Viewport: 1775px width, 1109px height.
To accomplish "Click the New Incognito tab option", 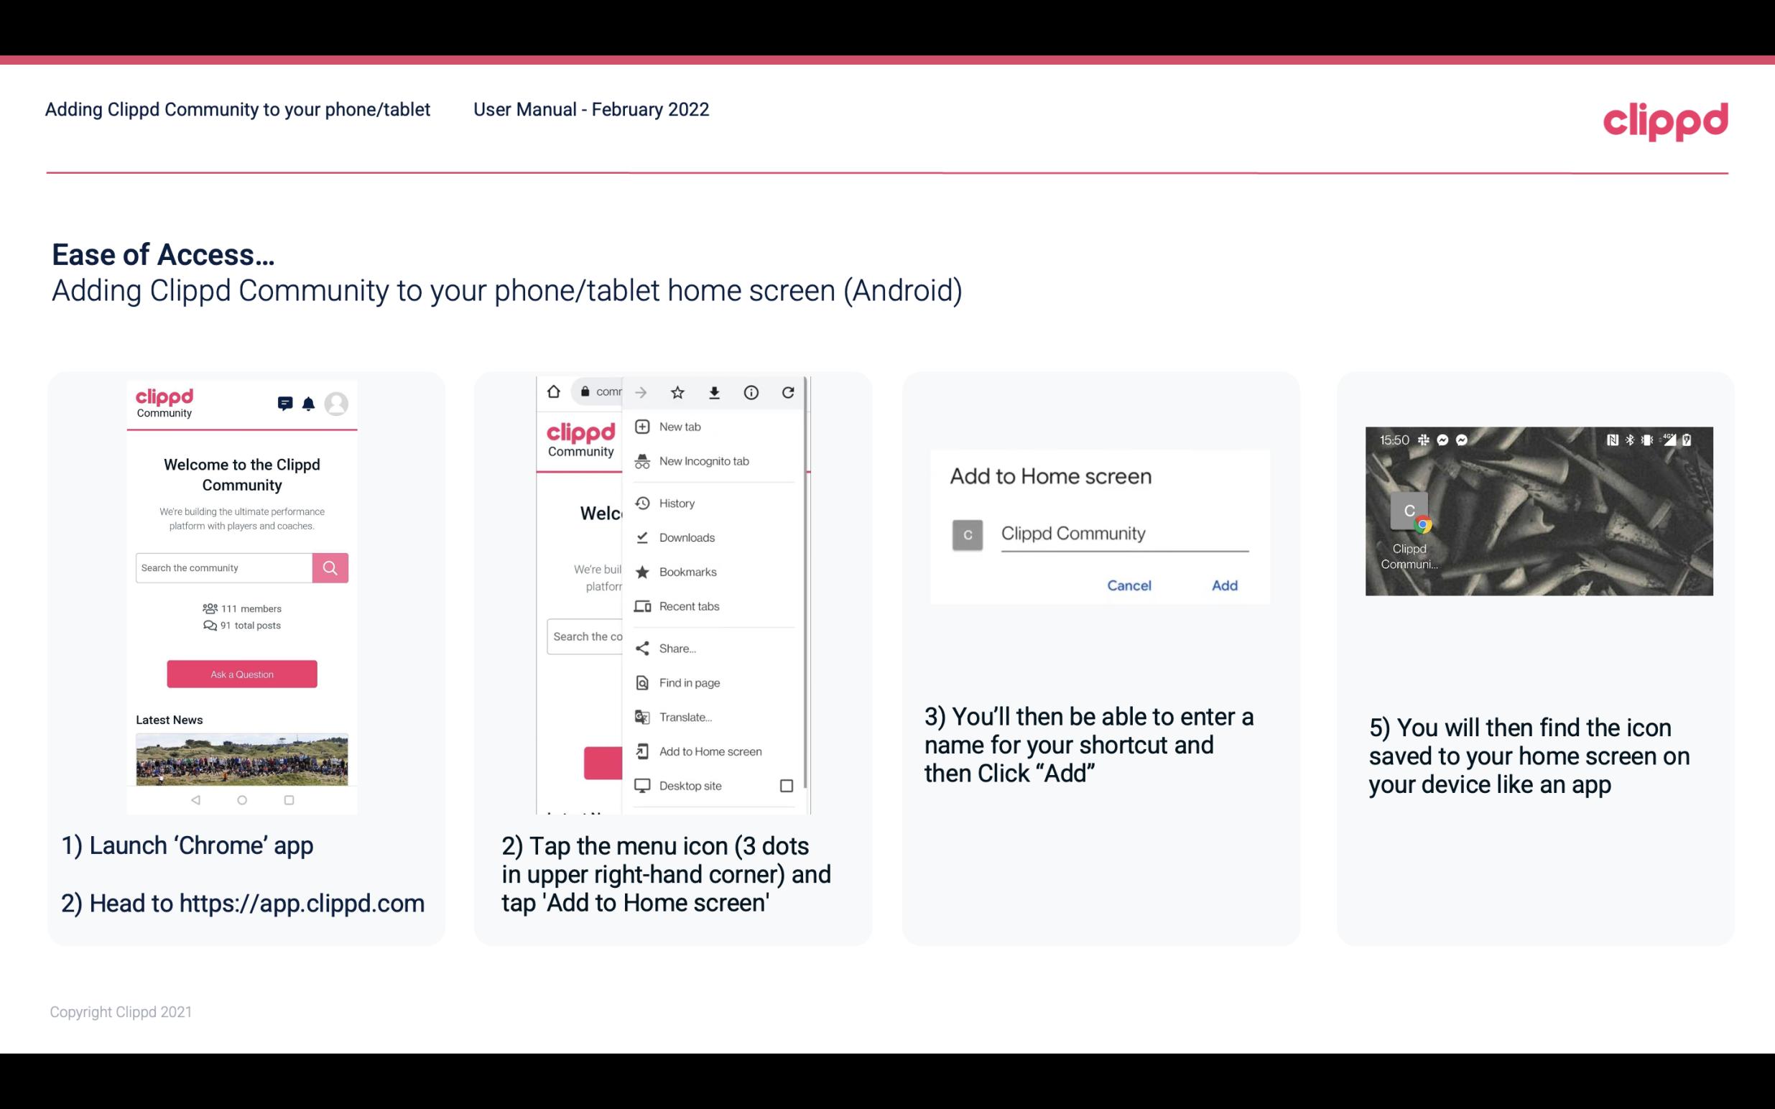I will (x=703, y=461).
